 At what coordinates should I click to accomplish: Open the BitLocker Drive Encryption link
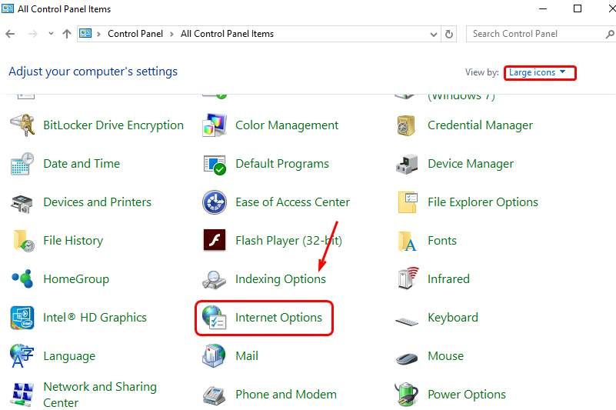click(x=113, y=125)
